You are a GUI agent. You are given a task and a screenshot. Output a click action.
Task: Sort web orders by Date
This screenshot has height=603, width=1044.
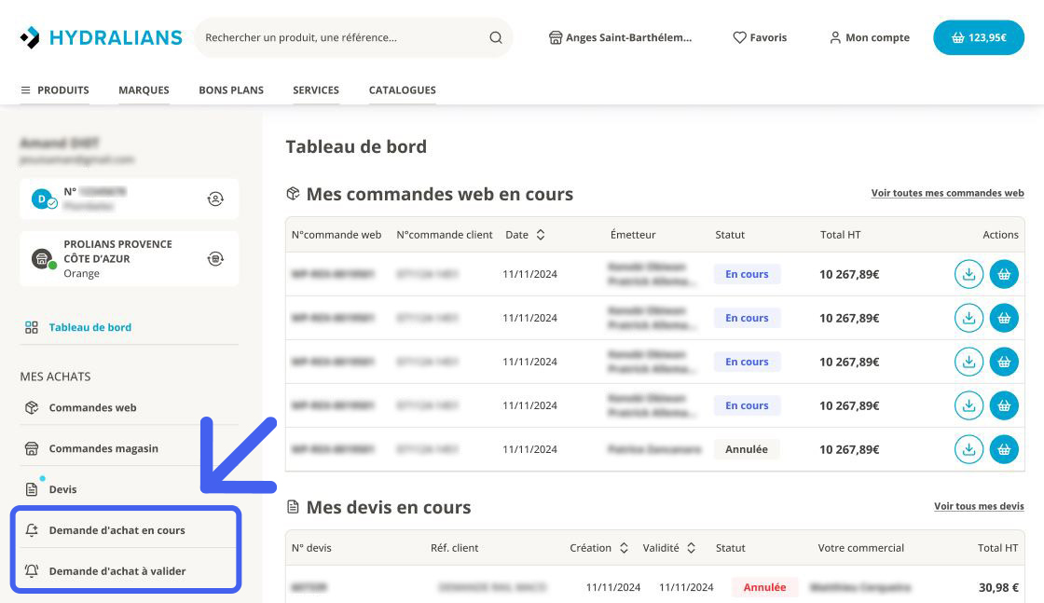541,235
